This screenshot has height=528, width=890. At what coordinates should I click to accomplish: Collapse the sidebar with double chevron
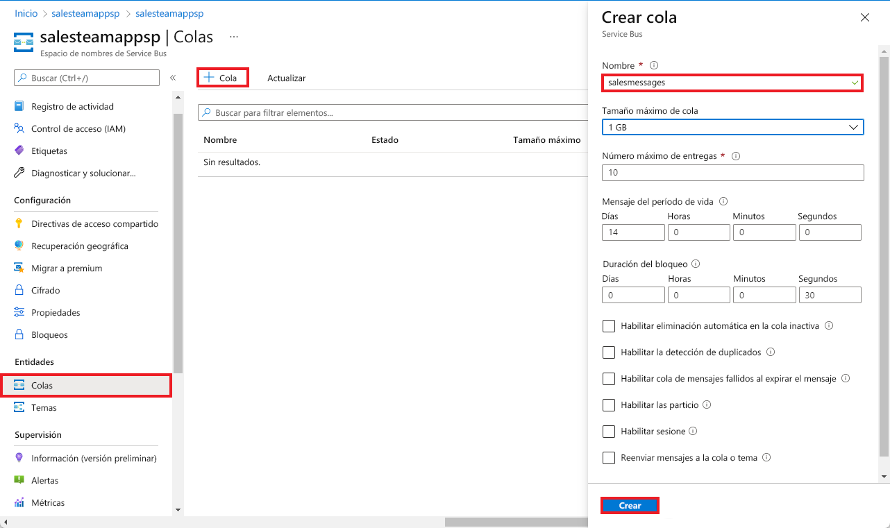click(x=173, y=78)
